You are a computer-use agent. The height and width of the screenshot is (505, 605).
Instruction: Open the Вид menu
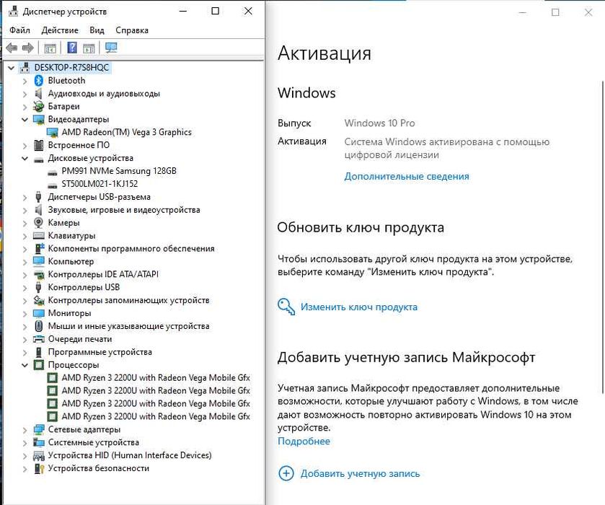(97, 30)
